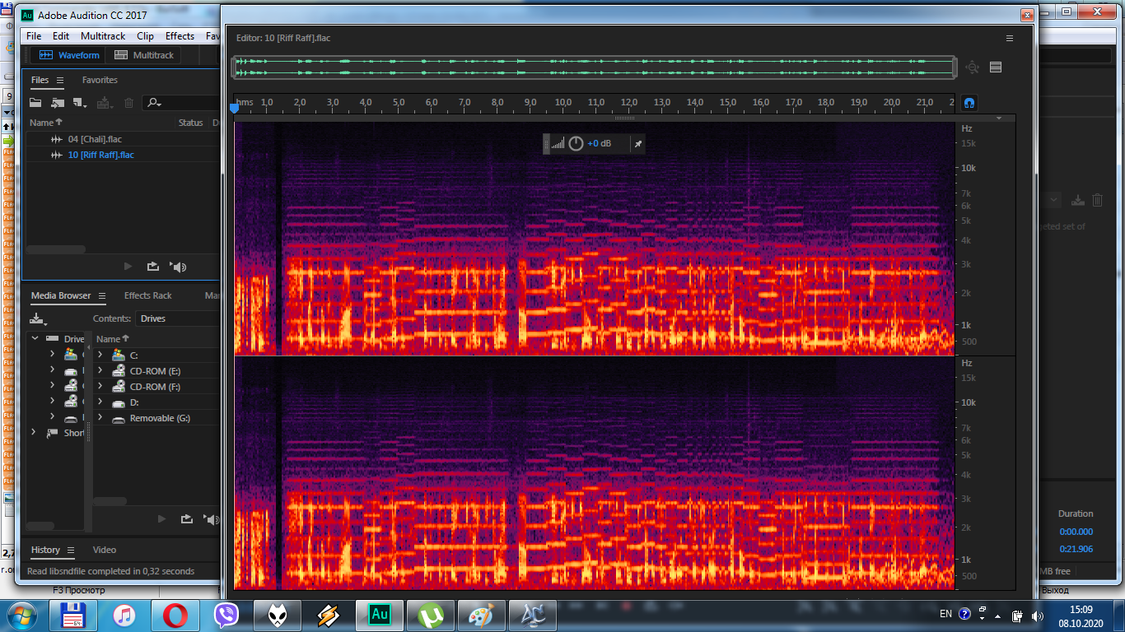This screenshot has width=1125, height=632.
Task: Expand the Removable (G:) drive entry
Action: [100, 418]
